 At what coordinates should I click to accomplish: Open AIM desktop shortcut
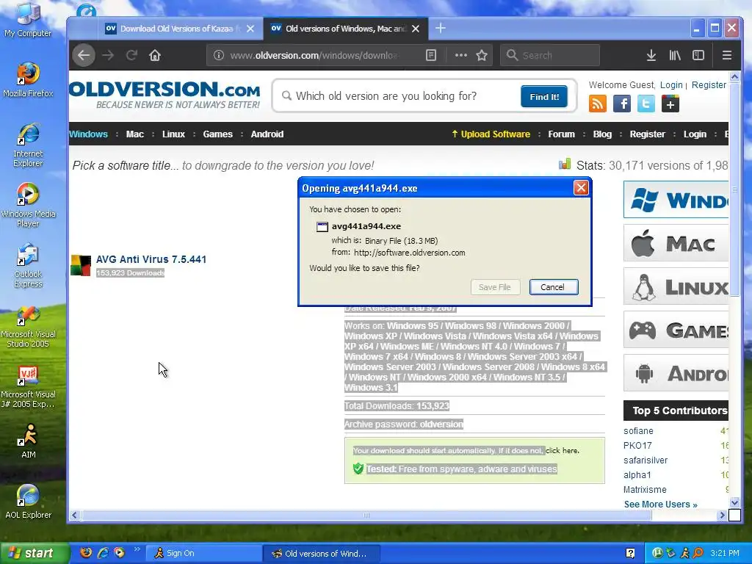[29, 441]
